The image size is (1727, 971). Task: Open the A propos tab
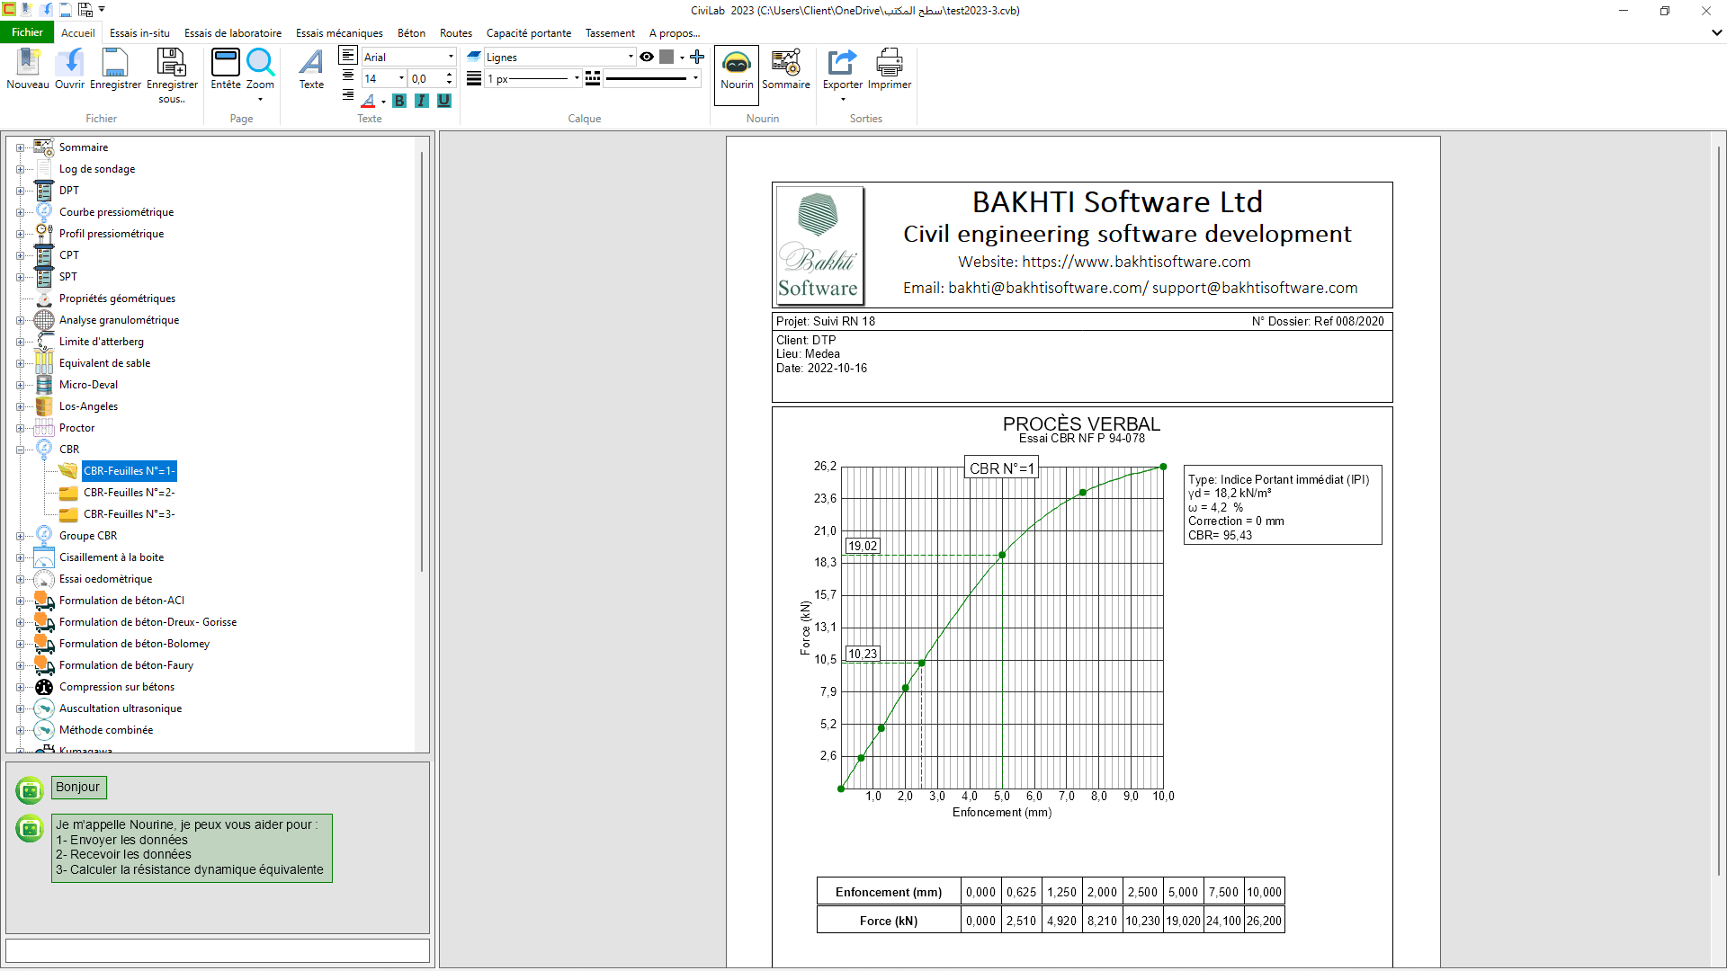pyautogui.click(x=675, y=33)
